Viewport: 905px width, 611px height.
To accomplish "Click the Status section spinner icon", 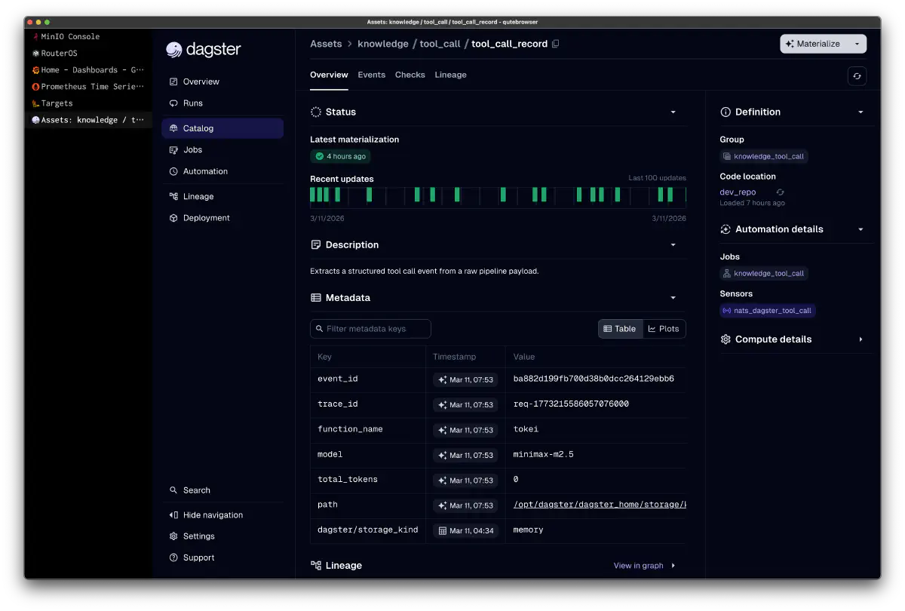I will click(316, 112).
